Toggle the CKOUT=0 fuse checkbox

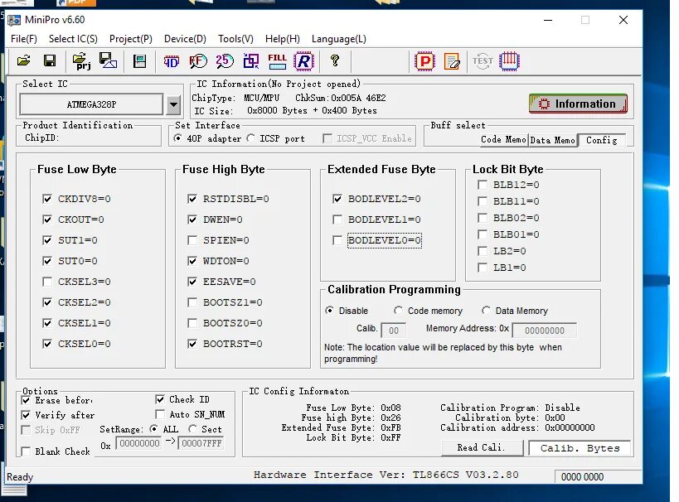pyautogui.click(x=47, y=220)
